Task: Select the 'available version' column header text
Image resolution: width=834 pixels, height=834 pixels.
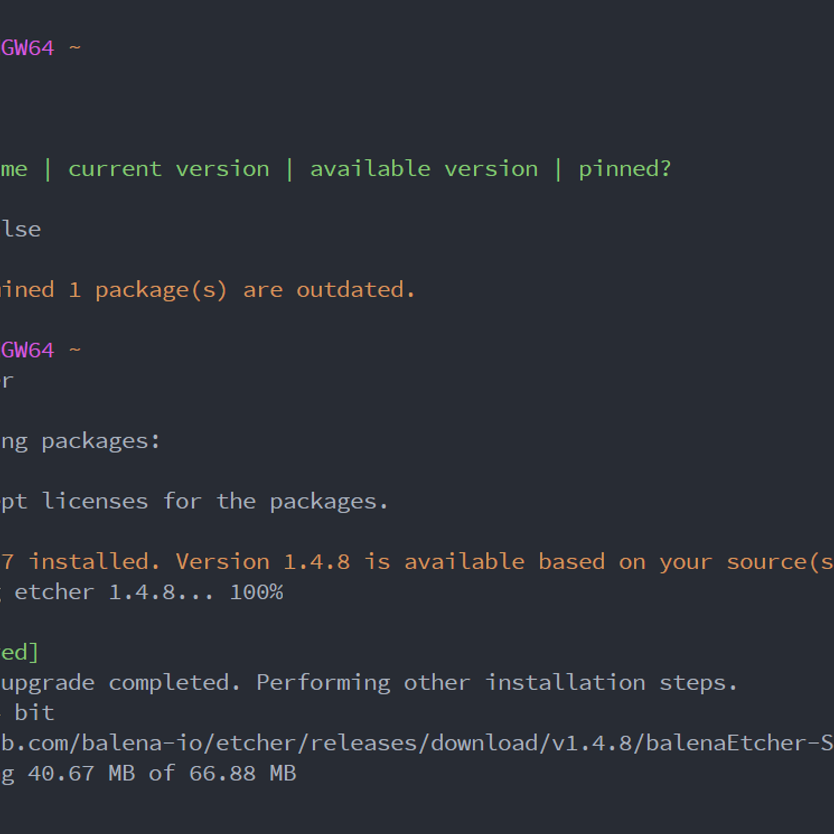Action: coord(424,169)
